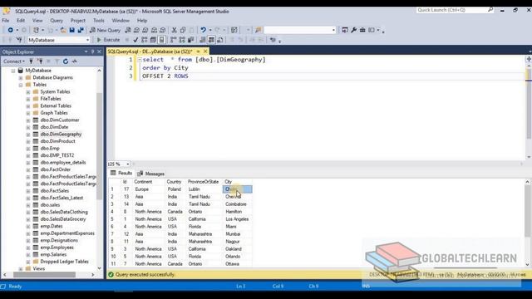
Task: Open the Toolbox icon in toolbar
Action: pos(362,30)
